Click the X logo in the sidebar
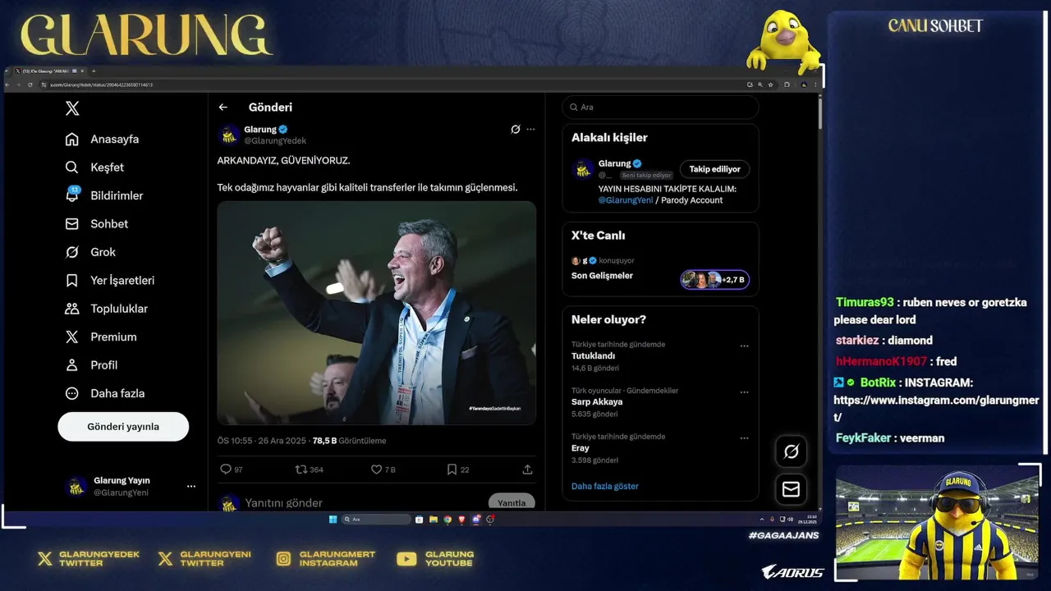The height and width of the screenshot is (591, 1051). coord(72,108)
